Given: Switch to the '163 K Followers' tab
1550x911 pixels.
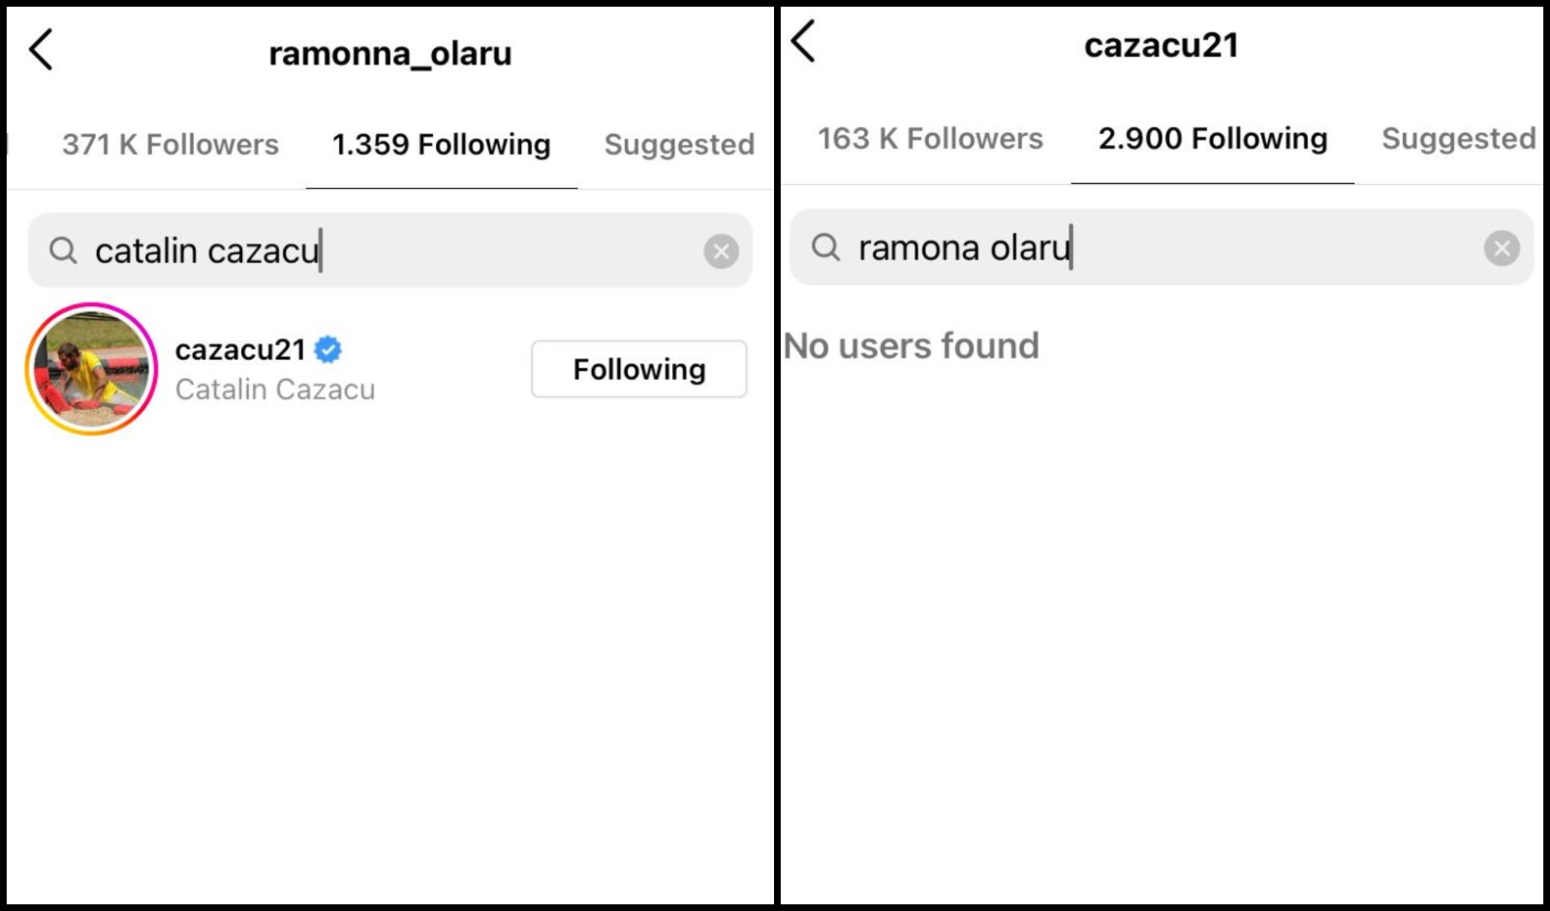Looking at the screenshot, I should click(928, 139).
